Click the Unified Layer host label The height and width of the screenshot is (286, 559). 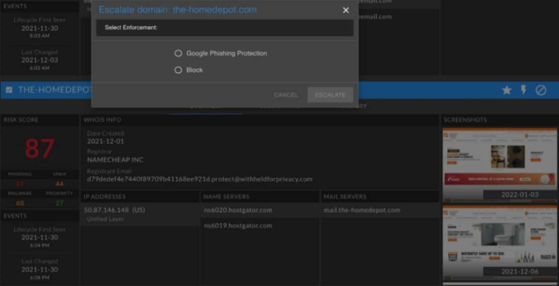point(105,219)
